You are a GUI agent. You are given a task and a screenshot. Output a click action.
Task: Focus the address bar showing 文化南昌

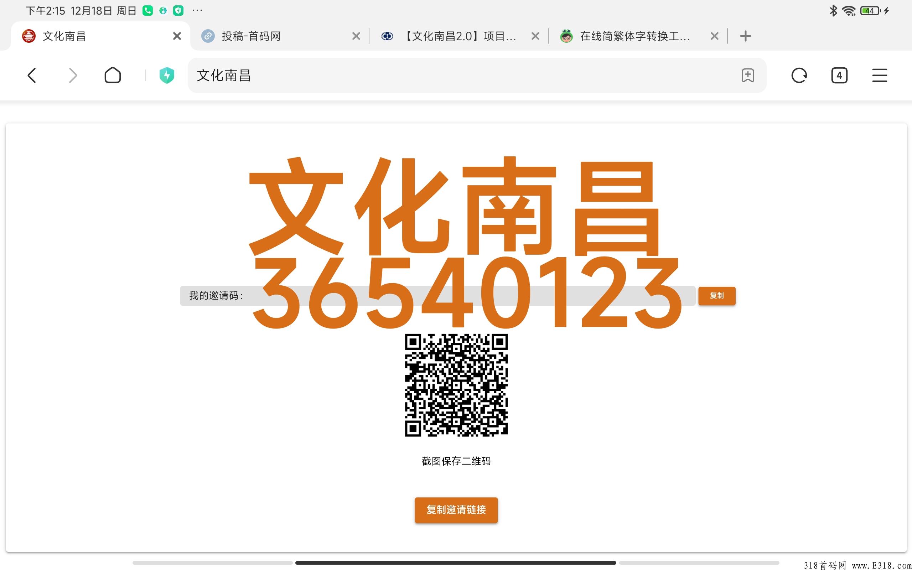pyautogui.click(x=477, y=76)
